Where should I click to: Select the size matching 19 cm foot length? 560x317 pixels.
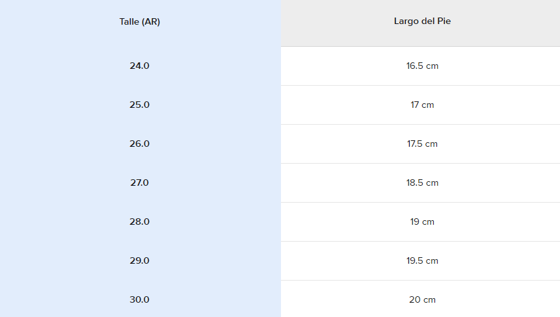[140, 222]
